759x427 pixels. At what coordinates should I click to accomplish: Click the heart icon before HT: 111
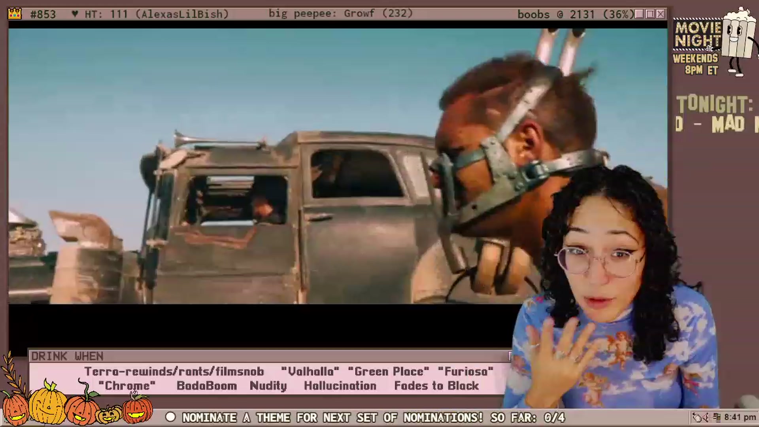point(75,14)
